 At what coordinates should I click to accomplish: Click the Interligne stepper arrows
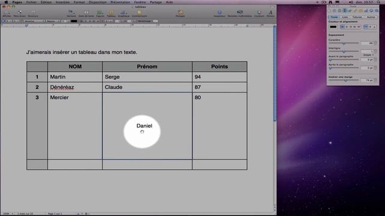[x=375, y=51]
